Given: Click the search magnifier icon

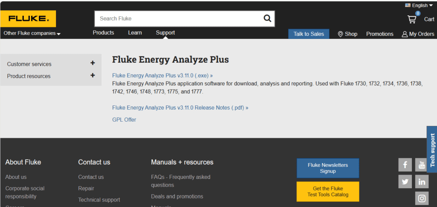Looking at the screenshot, I should tap(267, 18).
